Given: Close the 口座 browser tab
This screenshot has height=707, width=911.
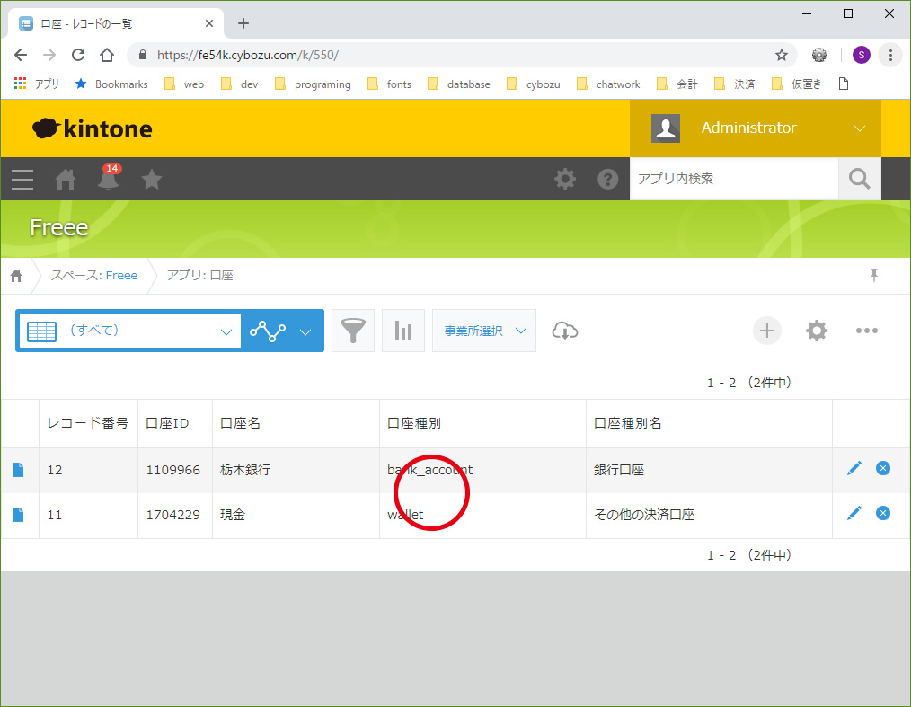Looking at the screenshot, I should tap(209, 24).
